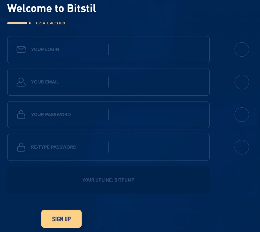Click the circle indicator next to login field

(242, 50)
